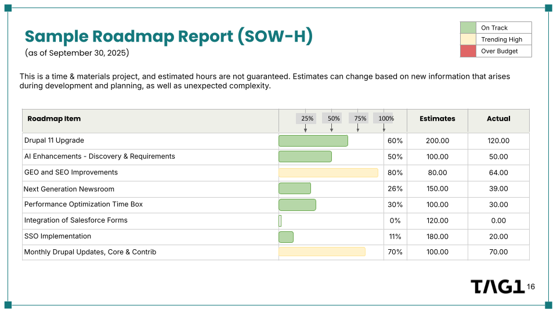Image resolution: width=557 pixels, height=313 pixels.
Task: Click the Drupal 11 Upgrade progress bar
Action: click(313, 141)
